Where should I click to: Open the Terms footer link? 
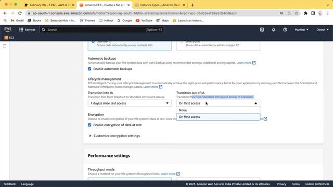(x=296, y=184)
